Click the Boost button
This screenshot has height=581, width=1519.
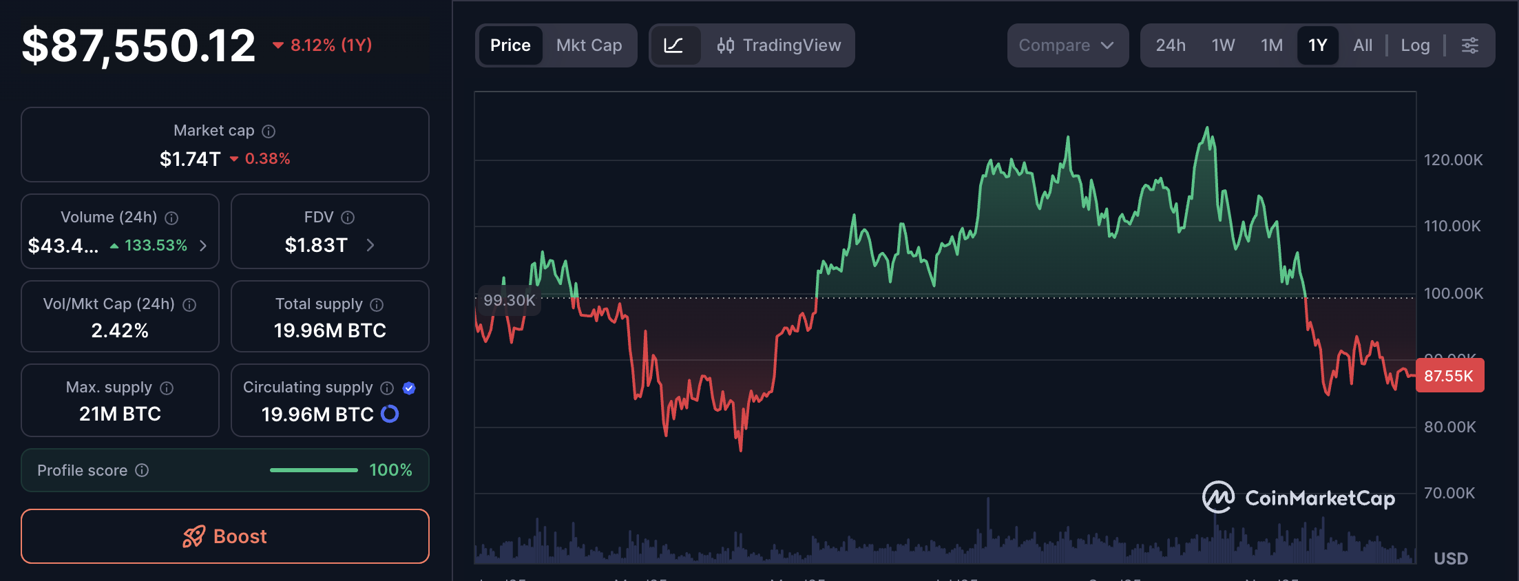pos(225,536)
